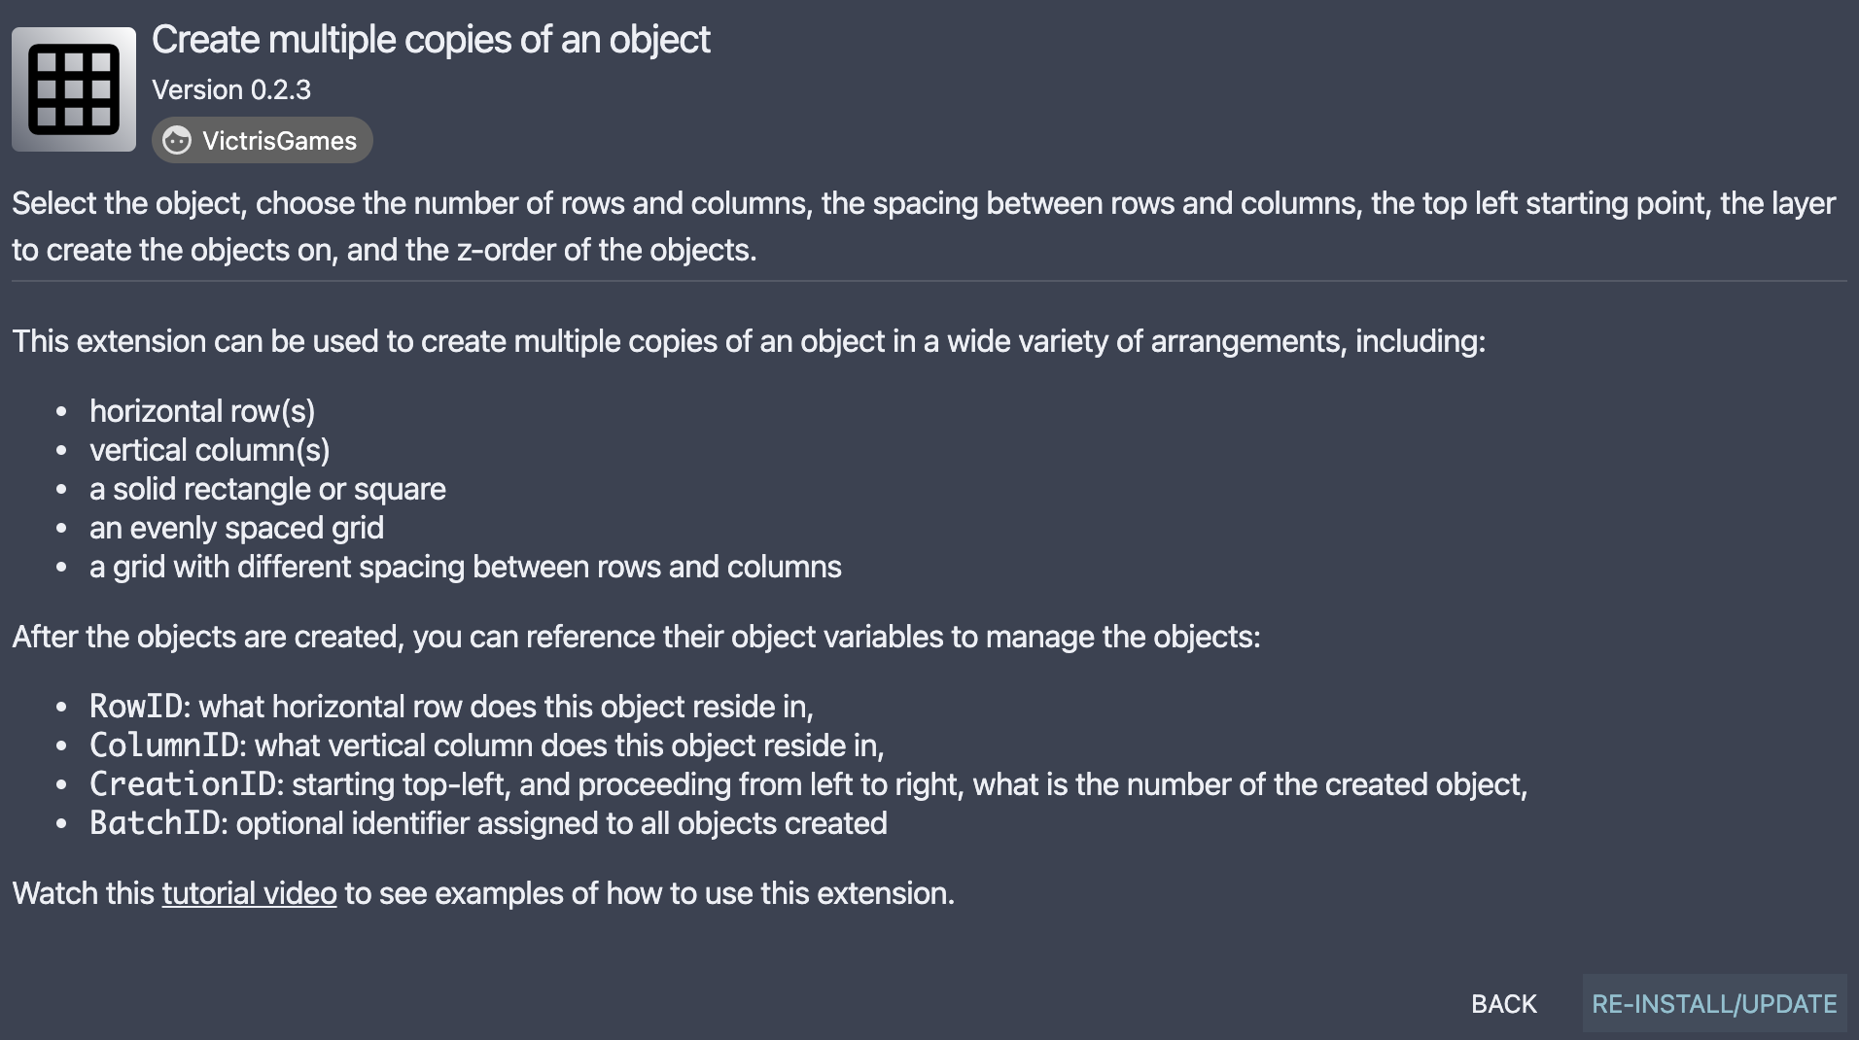The width and height of the screenshot is (1859, 1040).
Task: Click the 'an evenly spaced grid' item
Action: (236, 528)
